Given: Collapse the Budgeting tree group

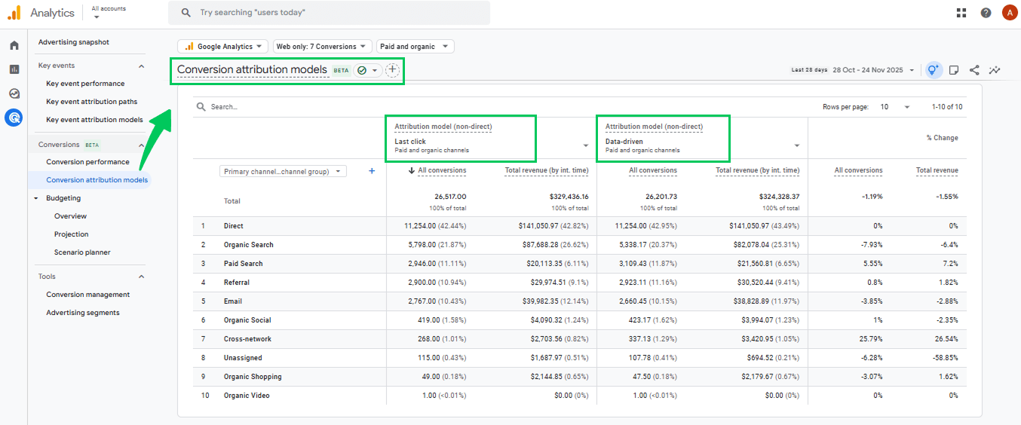Looking at the screenshot, I should 36,198.
